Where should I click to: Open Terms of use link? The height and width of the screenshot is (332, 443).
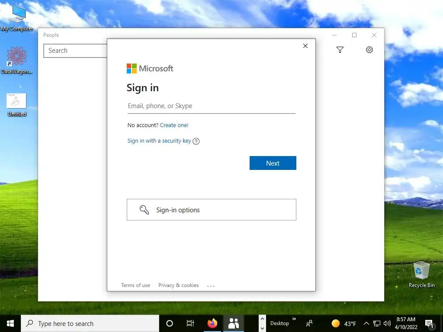point(135,285)
